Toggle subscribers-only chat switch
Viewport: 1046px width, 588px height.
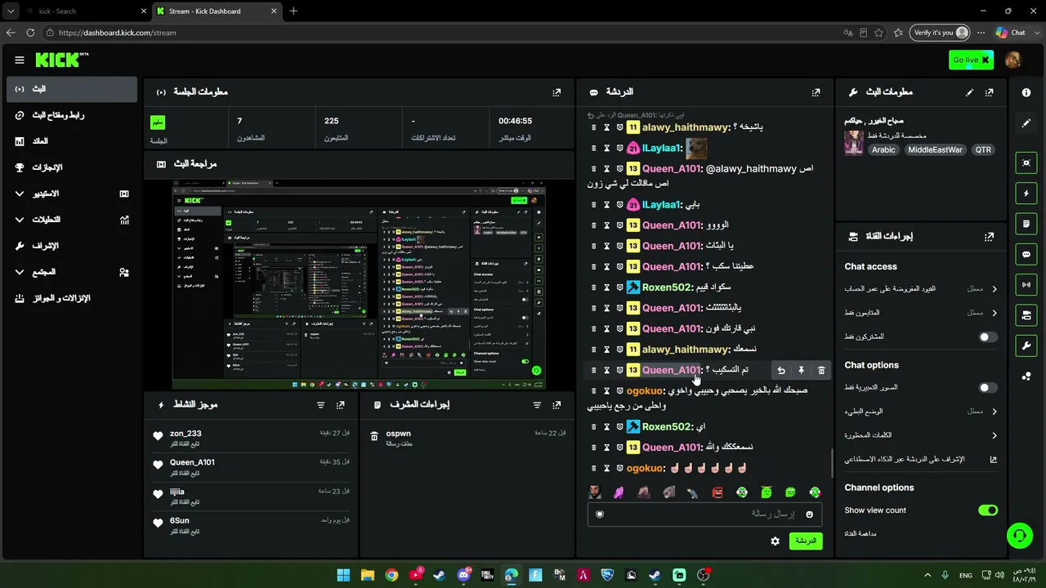click(987, 336)
